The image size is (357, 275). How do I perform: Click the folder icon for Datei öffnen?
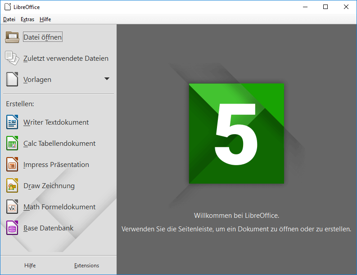click(12, 37)
